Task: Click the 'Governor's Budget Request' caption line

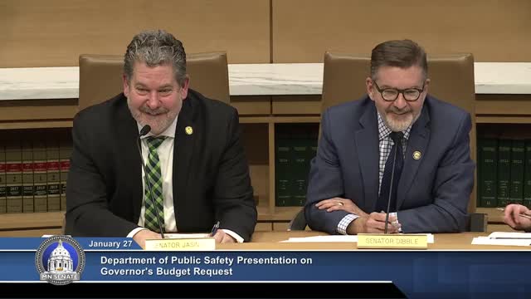Action: (167, 272)
